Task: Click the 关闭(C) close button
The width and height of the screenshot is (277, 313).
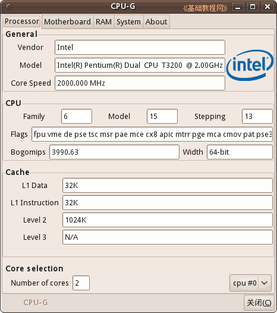Action: pos(259,303)
